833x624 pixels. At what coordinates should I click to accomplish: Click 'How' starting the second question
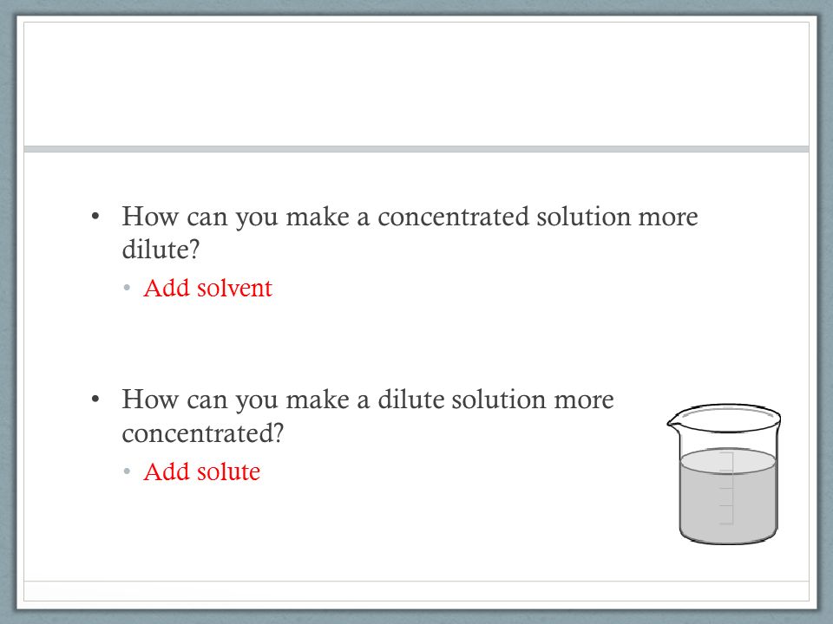(x=150, y=399)
